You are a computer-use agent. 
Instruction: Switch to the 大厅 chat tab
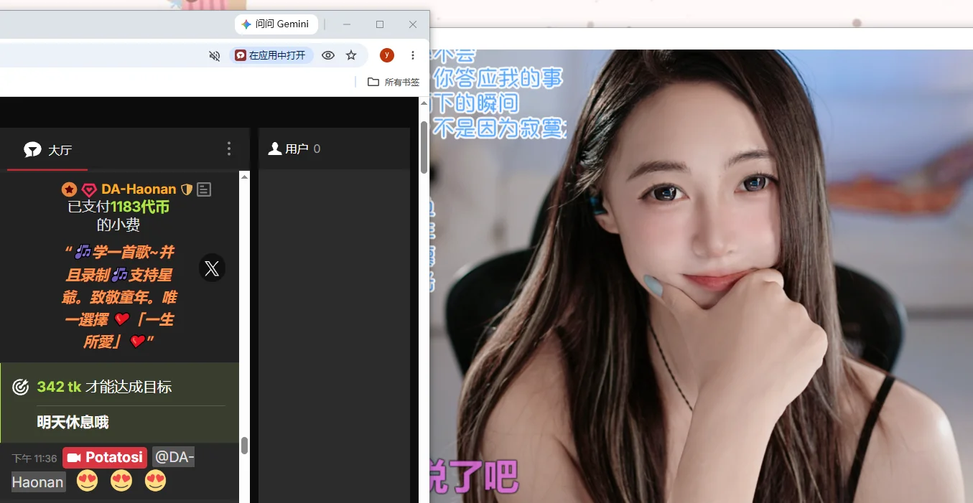click(x=47, y=149)
